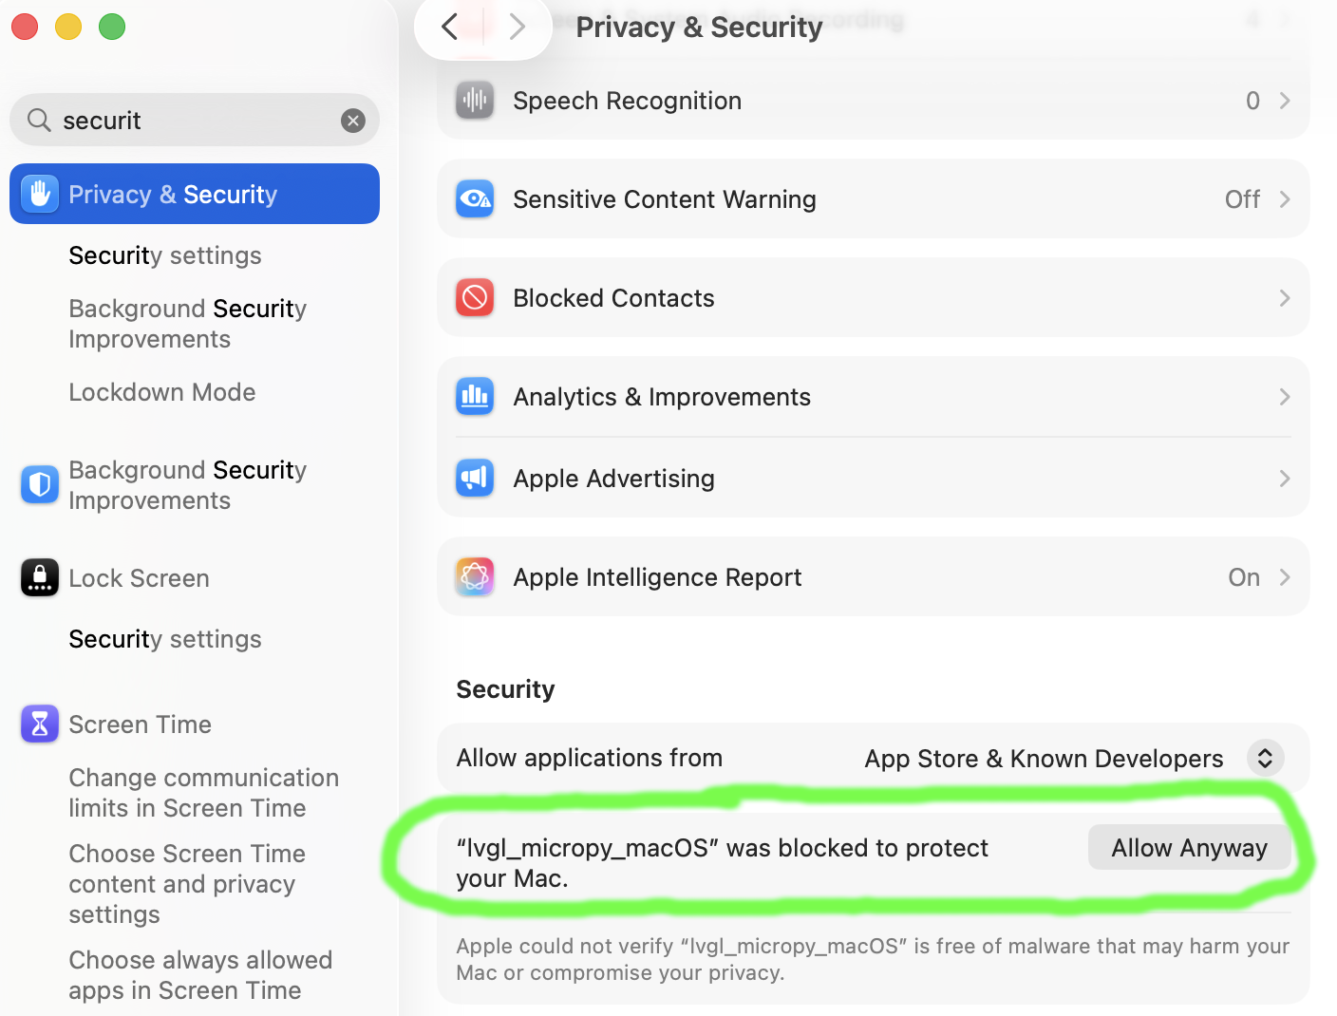Select Background Security Improvements in sidebar

[x=187, y=484]
